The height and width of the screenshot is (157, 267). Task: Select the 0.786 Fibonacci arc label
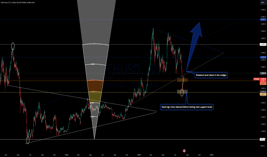(x=93, y=64)
